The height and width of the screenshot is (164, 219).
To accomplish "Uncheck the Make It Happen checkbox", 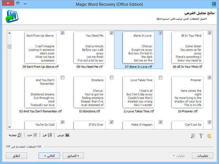I will click(161, 122).
